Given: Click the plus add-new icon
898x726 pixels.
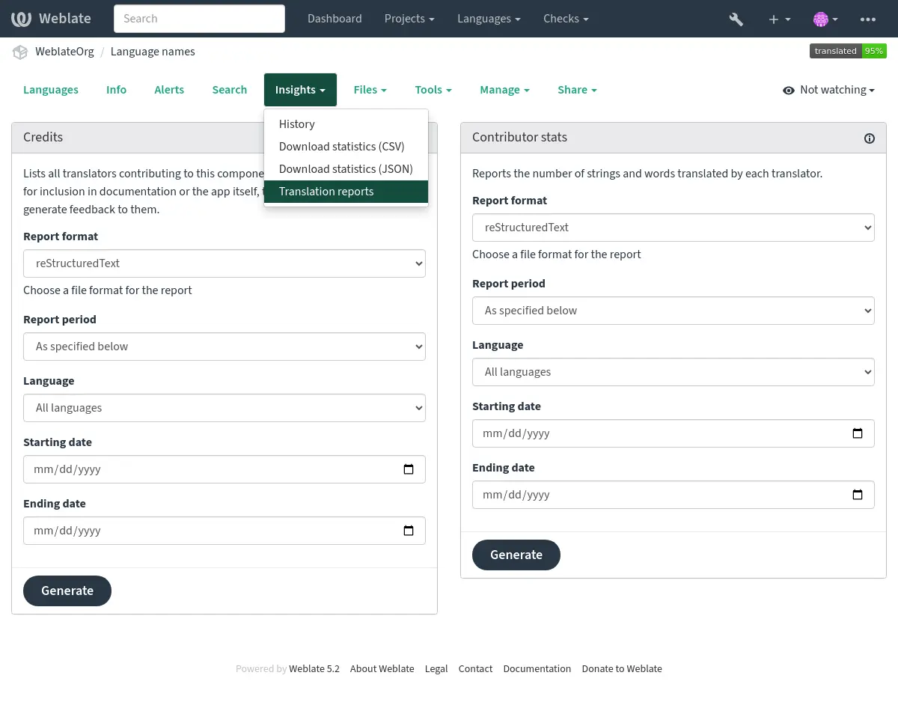Looking at the screenshot, I should (x=774, y=19).
